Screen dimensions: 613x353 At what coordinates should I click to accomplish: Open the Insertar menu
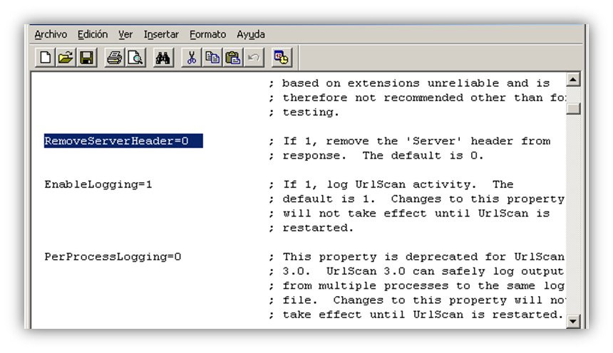161,34
